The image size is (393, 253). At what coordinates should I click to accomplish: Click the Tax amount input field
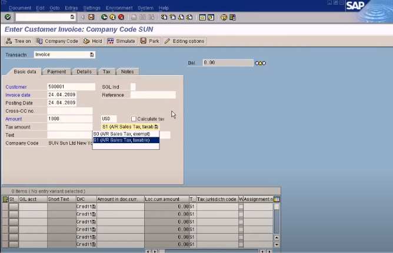click(x=70, y=127)
